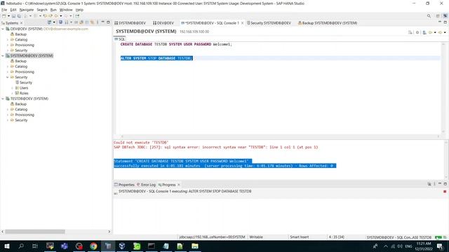Click the clock showing 11:21 AM

424,244
